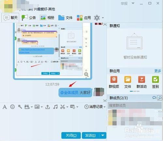Image resolution: width=163 pixels, height=141 pixels.
Task: Open the font settings icon
Action: [5, 107]
